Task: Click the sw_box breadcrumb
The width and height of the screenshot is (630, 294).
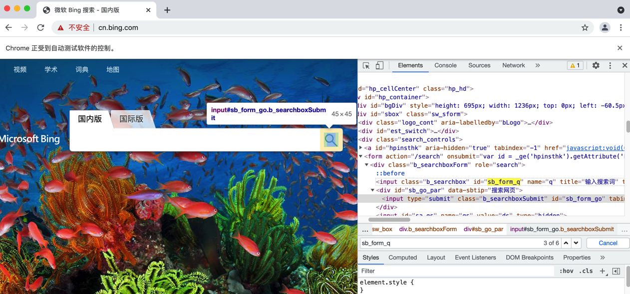Action: [382, 229]
